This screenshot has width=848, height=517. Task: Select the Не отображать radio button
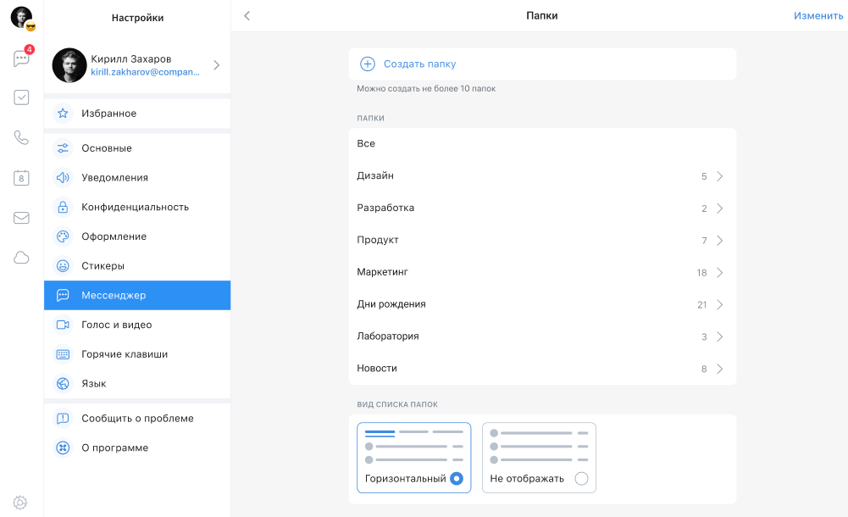point(581,479)
